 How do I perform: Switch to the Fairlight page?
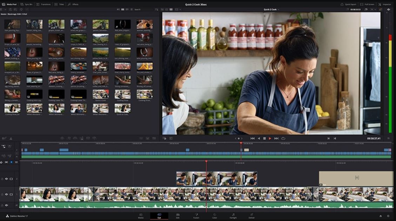point(233,216)
